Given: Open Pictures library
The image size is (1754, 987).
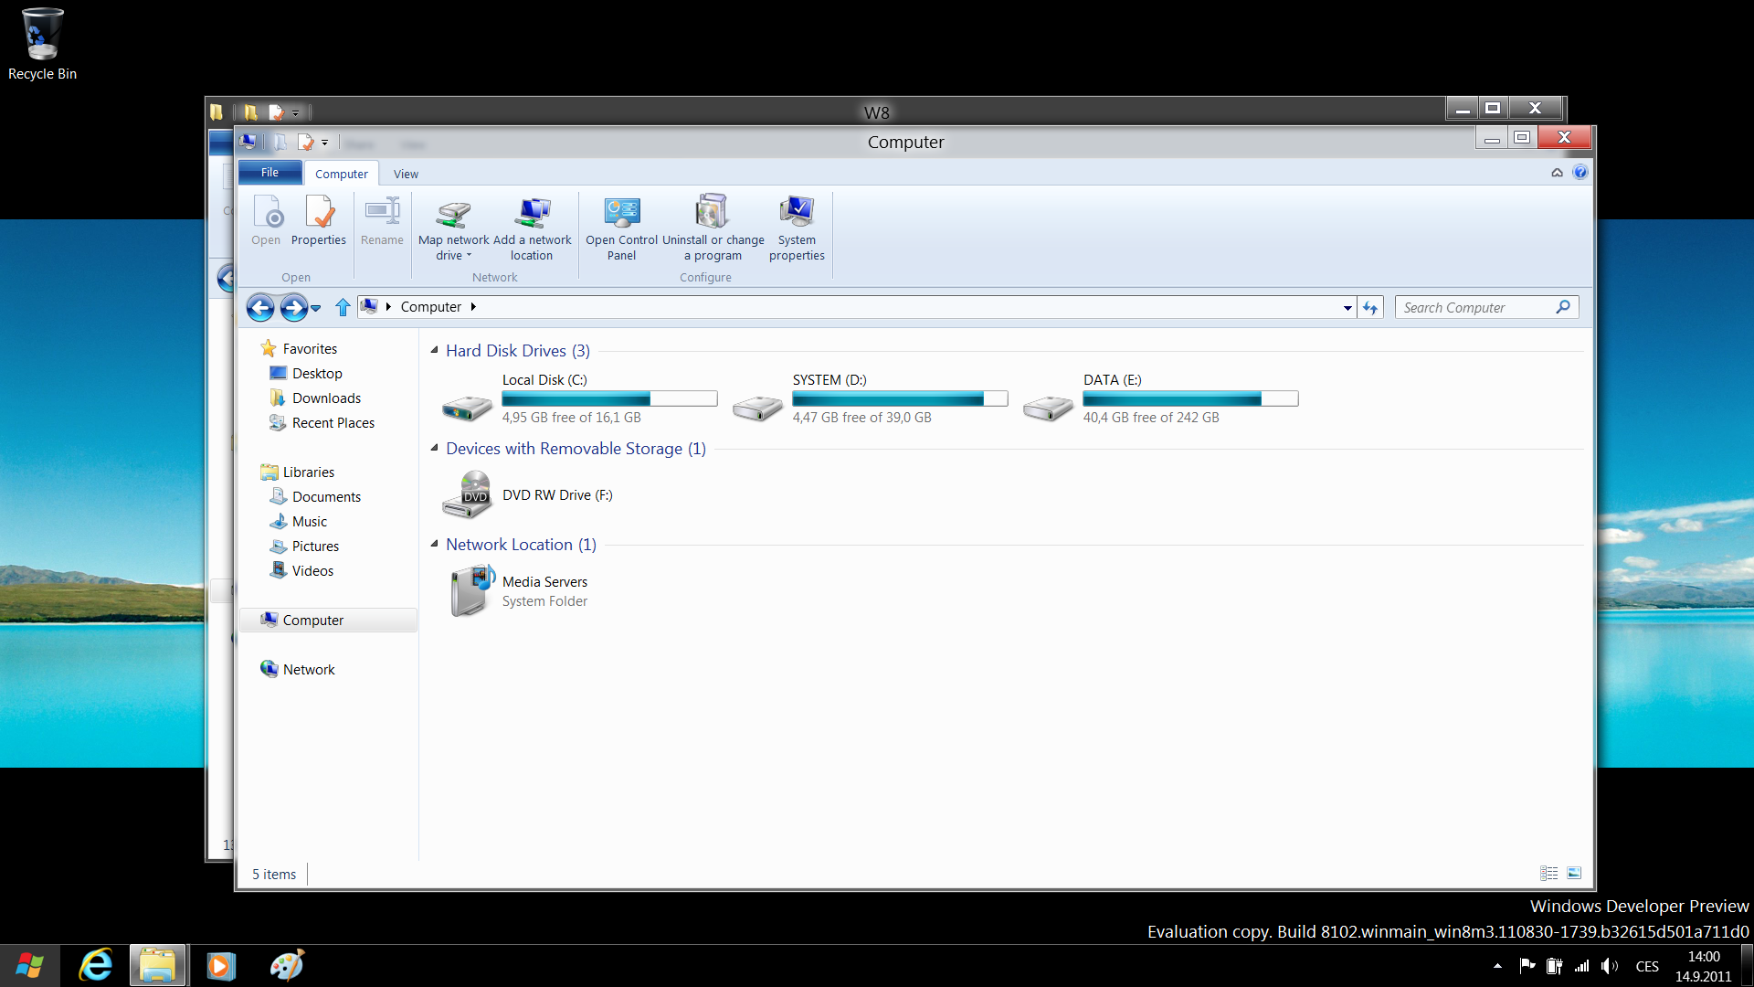Looking at the screenshot, I should [315, 546].
